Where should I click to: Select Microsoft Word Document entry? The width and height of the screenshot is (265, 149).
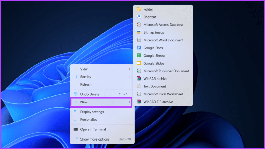[163, 40]
